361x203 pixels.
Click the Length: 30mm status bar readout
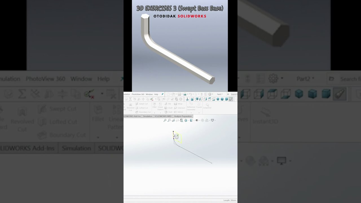click(230, 200)
